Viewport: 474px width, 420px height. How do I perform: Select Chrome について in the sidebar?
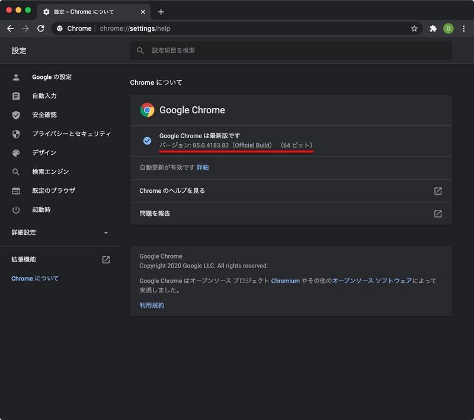[35, 278]
